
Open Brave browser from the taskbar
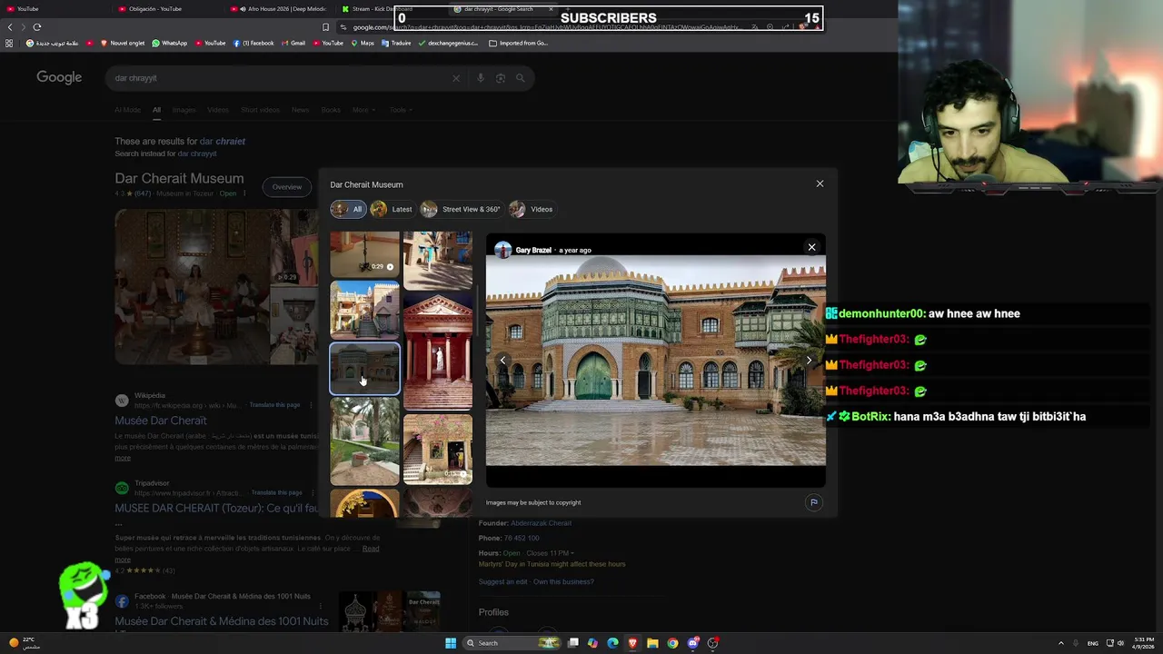point(632,643)
